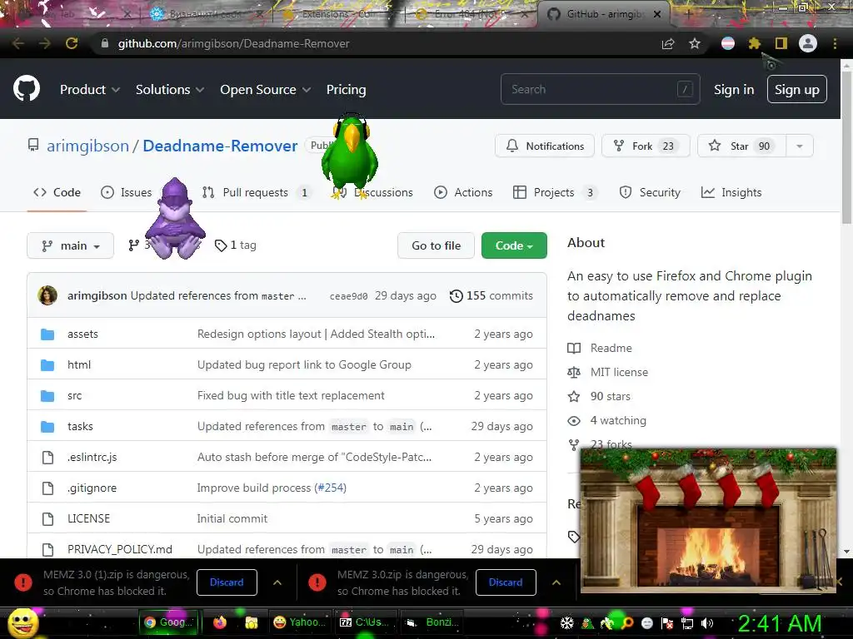Click the GitHub search field

pyautogui.click(x=600, y=89)
